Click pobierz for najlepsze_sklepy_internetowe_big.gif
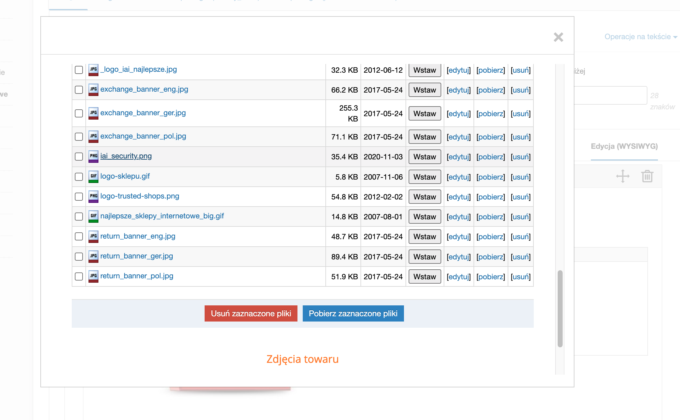Image resolution: width=680 pixels, height=420 pixels. click(x=491, y=217)
